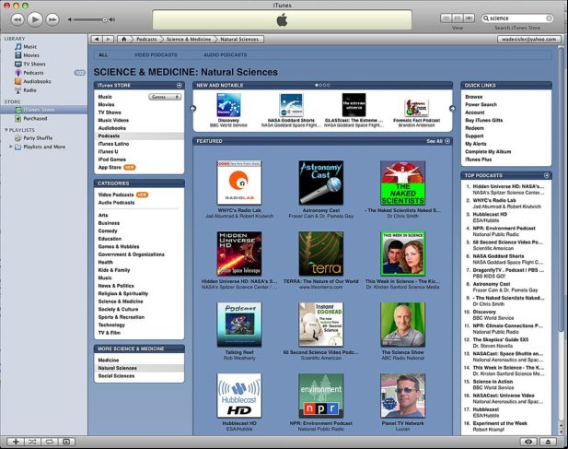Screen dimensions: 568x449
Task: Switch to list view button
Action: coord(446,18)
